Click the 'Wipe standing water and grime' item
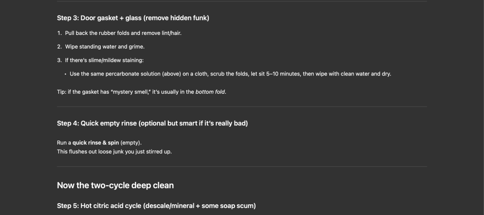The width and height of the screenshot is (484, 215). [104, 47]
